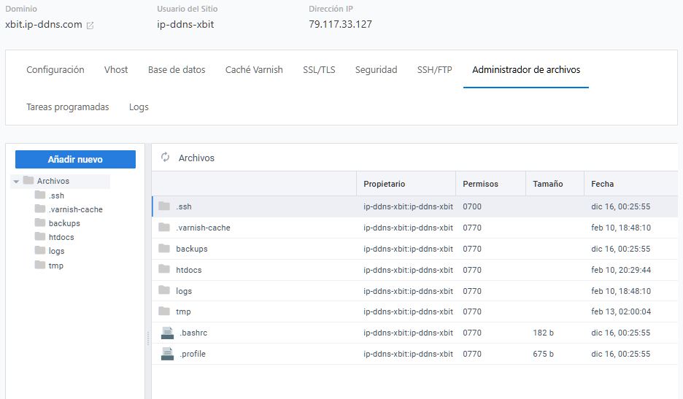Click the tmp name in the file table
Viewport: 683px width, 399px height.
(183, 311)
